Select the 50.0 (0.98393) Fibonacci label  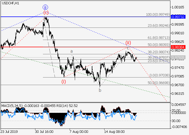click(160, 44)
